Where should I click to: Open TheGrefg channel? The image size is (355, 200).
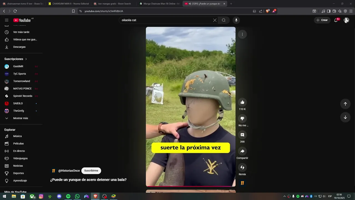[x=22, y=111]
